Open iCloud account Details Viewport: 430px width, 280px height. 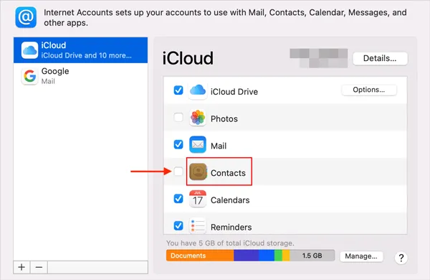(380, 59)
